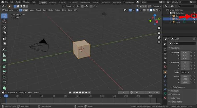This screenshot has height=108, width=197.
Task: Toggle X-ray view button
Action: (144, 10)
